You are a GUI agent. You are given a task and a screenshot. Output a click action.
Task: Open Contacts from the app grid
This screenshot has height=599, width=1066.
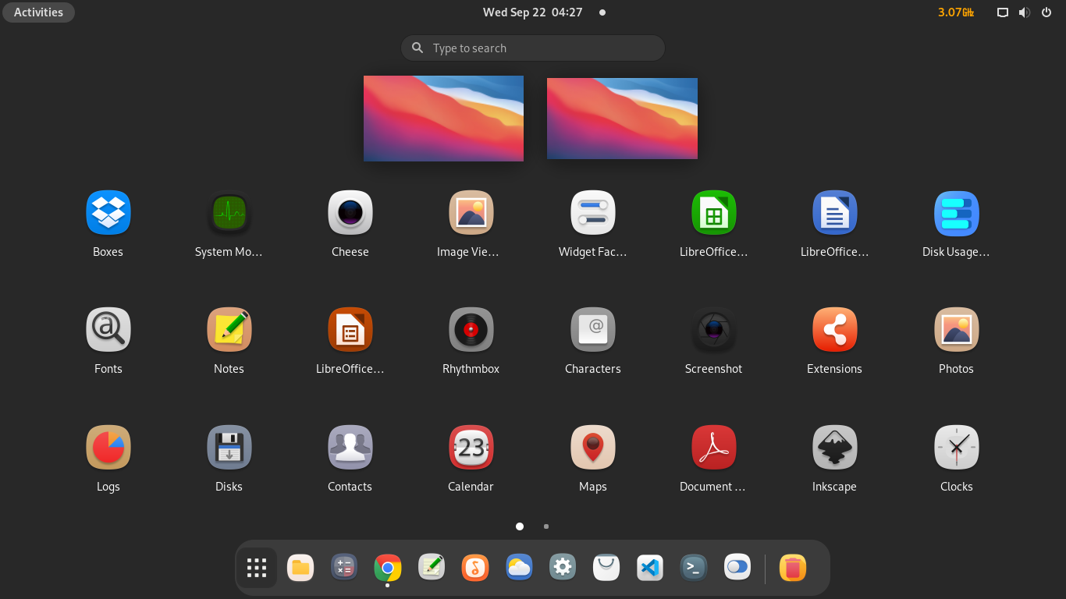point(350,448)
